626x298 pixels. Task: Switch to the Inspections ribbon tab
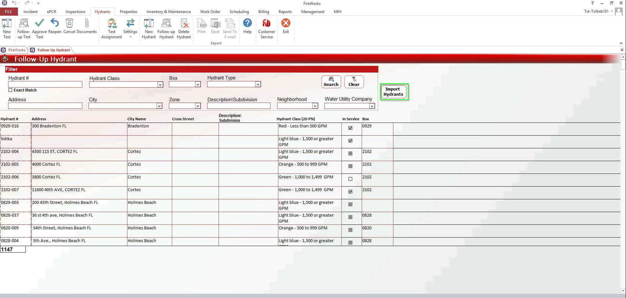click(75, 12)
